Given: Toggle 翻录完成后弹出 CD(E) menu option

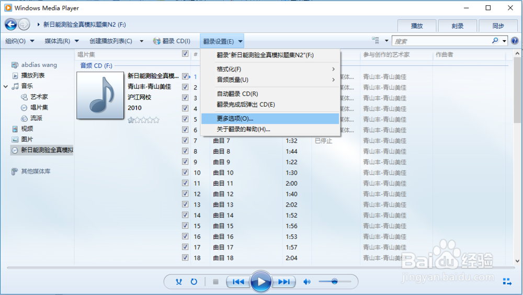Looking at the screenshot, I should click(270, 105).
